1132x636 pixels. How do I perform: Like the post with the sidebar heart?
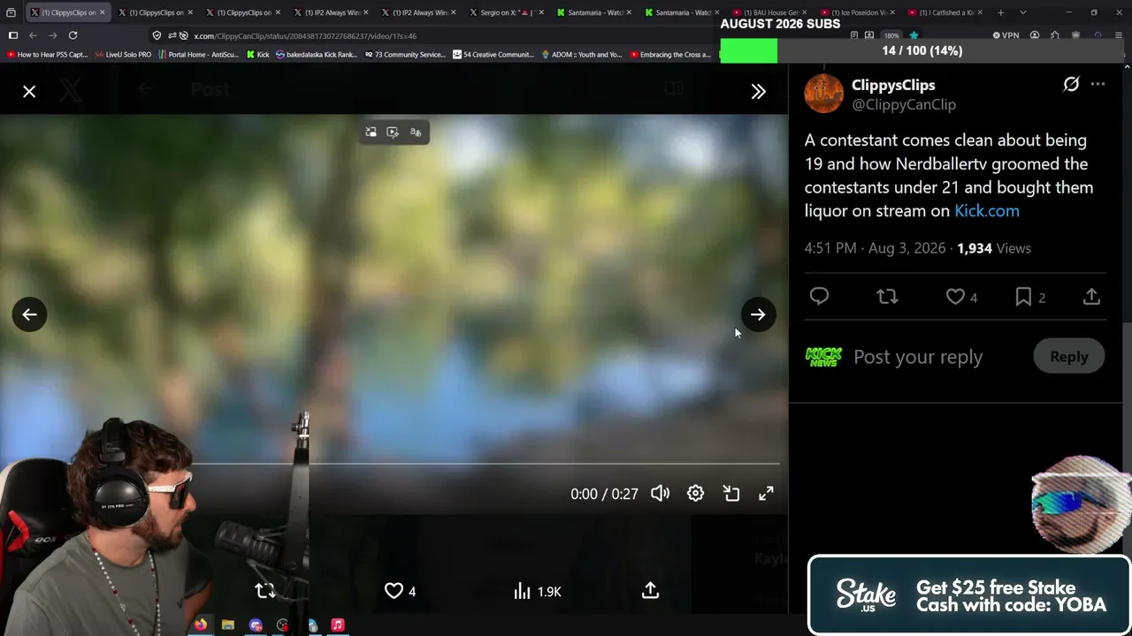955,297
